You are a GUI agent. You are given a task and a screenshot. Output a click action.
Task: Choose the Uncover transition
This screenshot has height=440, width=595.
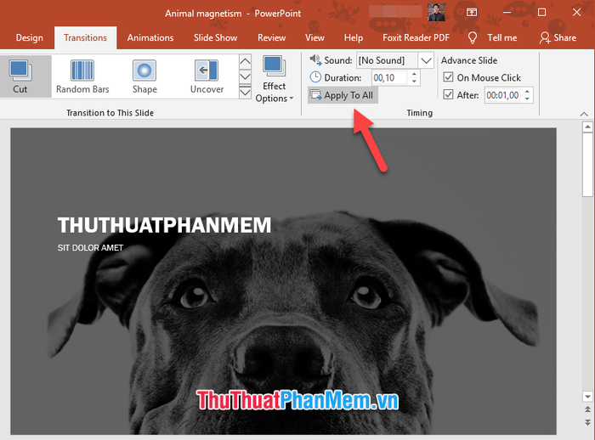(x=207, y=76)
